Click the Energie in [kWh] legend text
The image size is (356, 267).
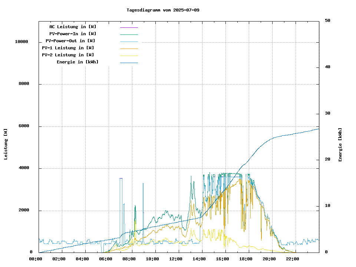pos(78,62)
